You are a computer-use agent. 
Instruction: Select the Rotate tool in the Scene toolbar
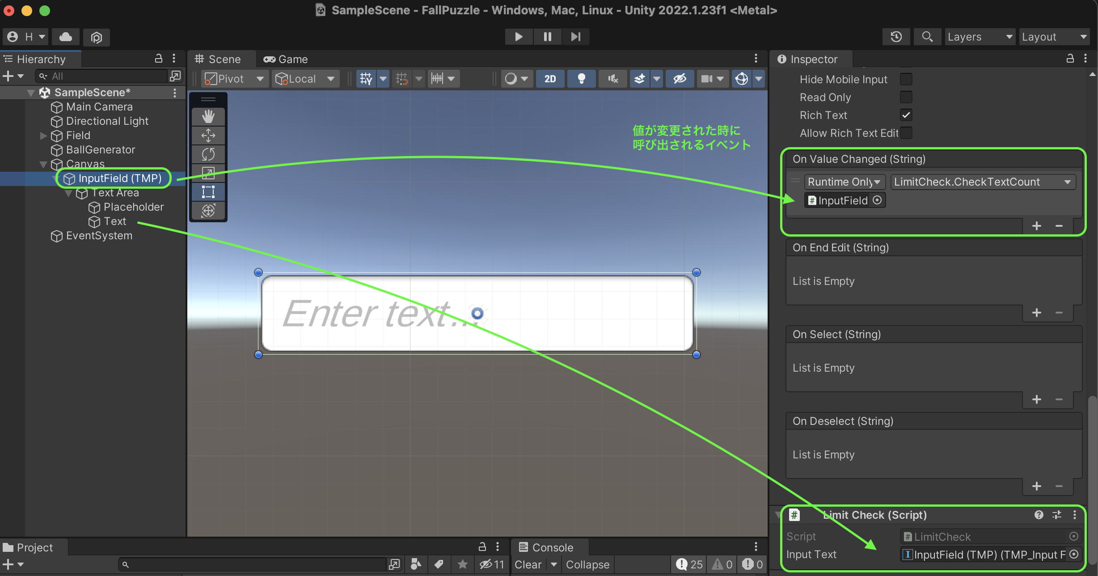click(x=207, y=154)
